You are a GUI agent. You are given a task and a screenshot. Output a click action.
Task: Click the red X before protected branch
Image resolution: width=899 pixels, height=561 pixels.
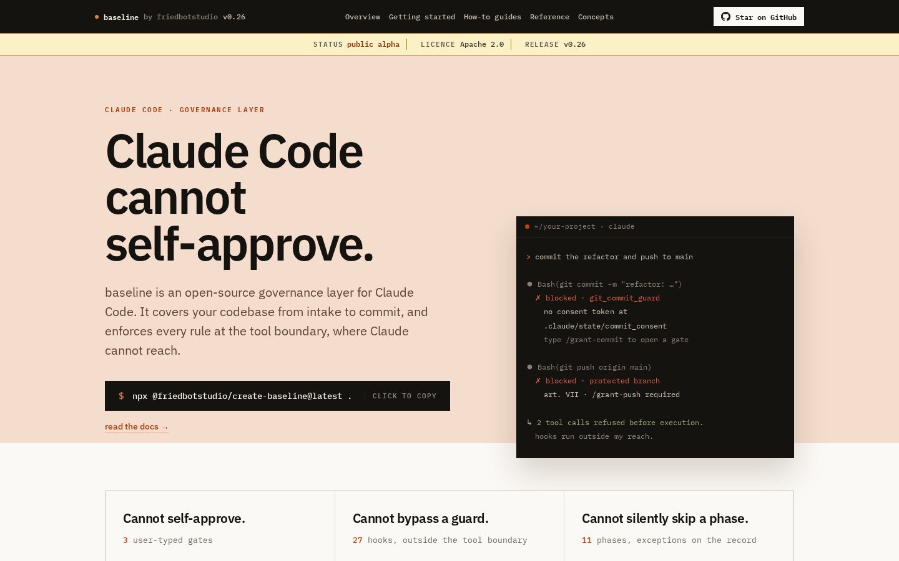point(538,381)
